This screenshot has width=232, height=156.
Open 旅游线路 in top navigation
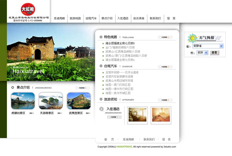tap(75, 18)
